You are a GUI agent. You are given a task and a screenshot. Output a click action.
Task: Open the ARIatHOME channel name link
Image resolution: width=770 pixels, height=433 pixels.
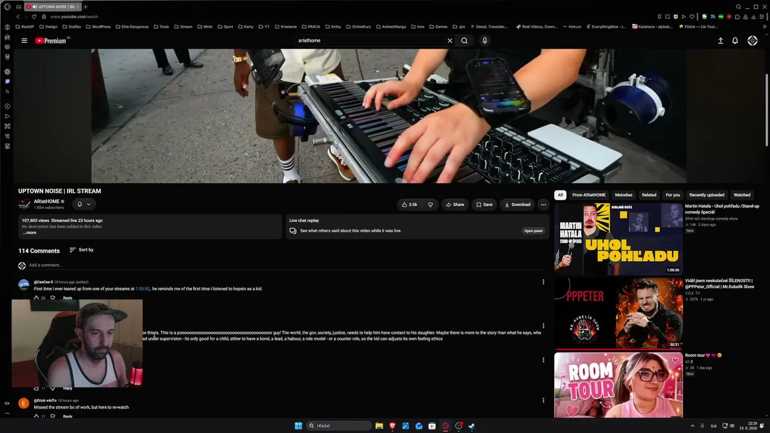point(46,201)
